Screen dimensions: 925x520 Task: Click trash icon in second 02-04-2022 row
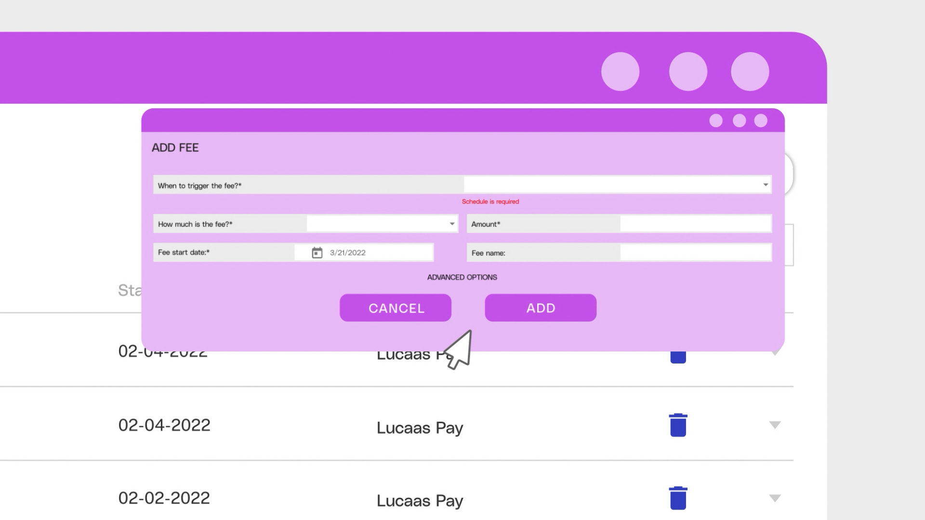pos(678,425)
